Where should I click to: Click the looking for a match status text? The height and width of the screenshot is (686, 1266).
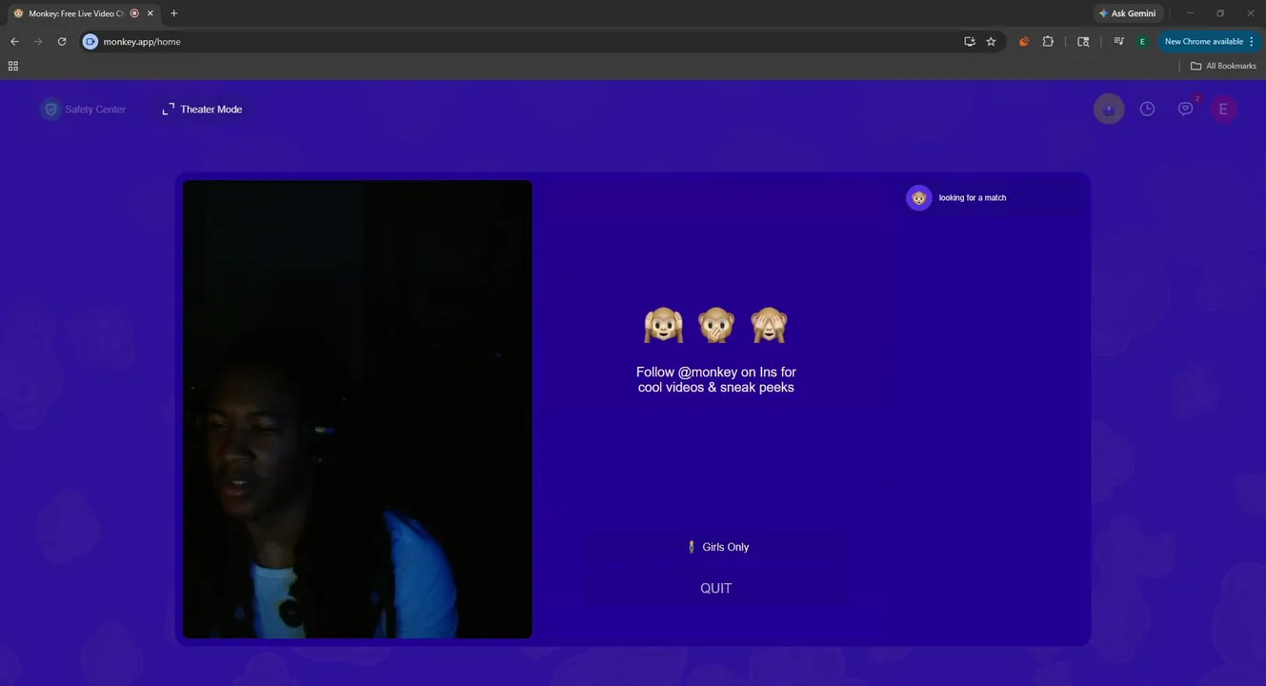tap(973, 198)
